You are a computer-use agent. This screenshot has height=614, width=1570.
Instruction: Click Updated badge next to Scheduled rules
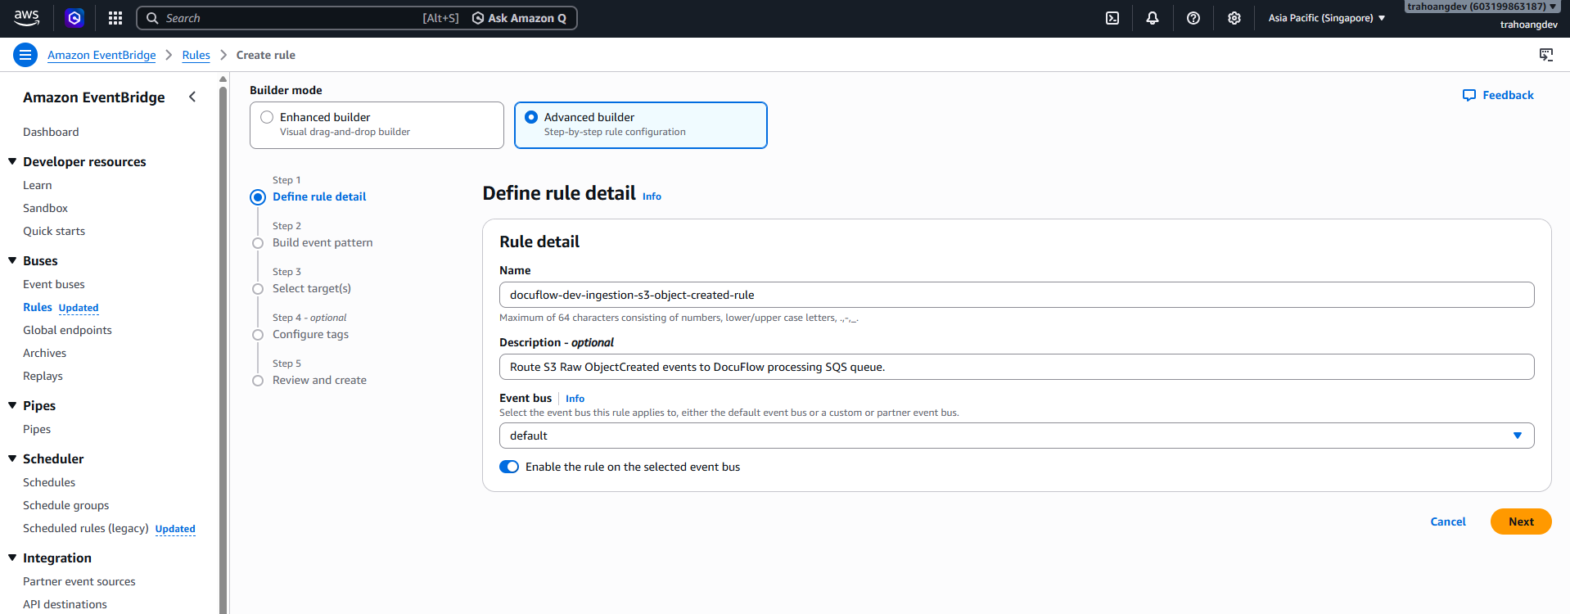(175, 529)
